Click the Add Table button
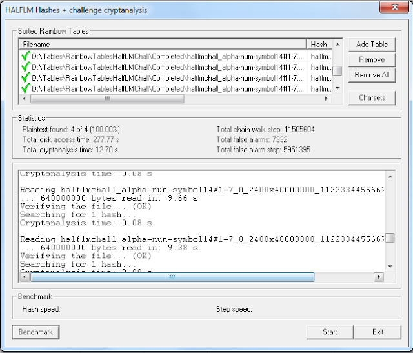The width and height of the screenshot is (413, 353). [x=372, y=45]
